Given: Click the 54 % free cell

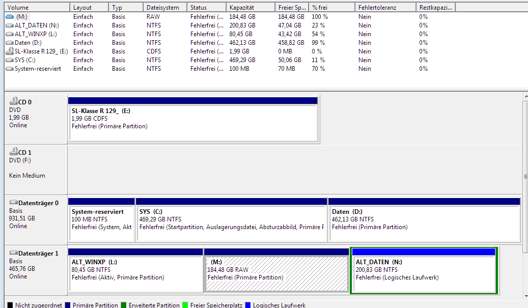Looking at the screenshot, I should (x=318, y=34).
